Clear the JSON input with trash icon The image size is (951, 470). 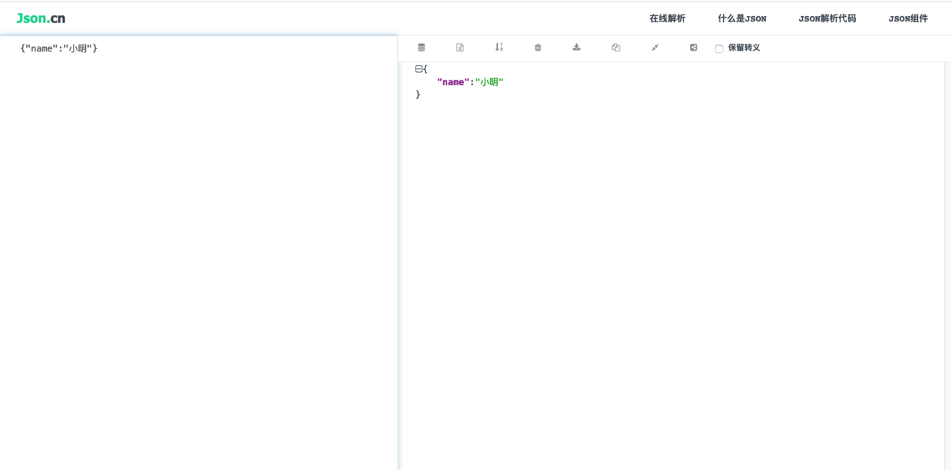pos(537,48)
